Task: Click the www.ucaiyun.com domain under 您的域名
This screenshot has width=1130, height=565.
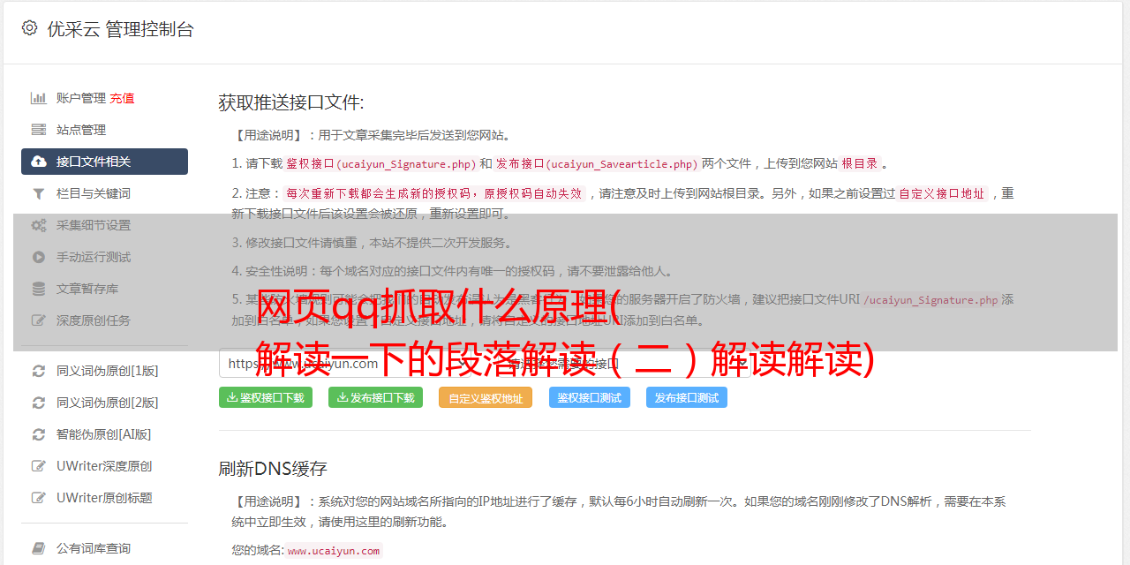Action: [x=334, y=550]
